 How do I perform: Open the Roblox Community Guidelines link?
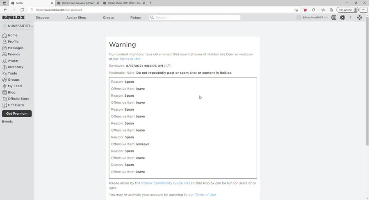(166, 183)
